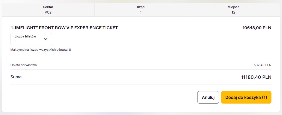The height and width of the screenshot is (115, 282).
Task: Click the Maksymalna liczba wszystkich biletów note
Action: pyautogui.click(x=40, y=49)
